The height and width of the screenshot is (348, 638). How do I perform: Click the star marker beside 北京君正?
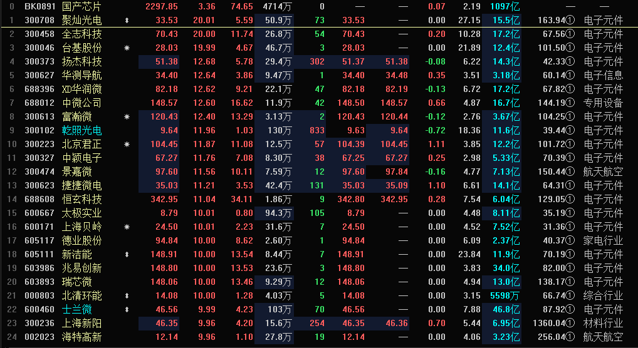coord(127,145)
